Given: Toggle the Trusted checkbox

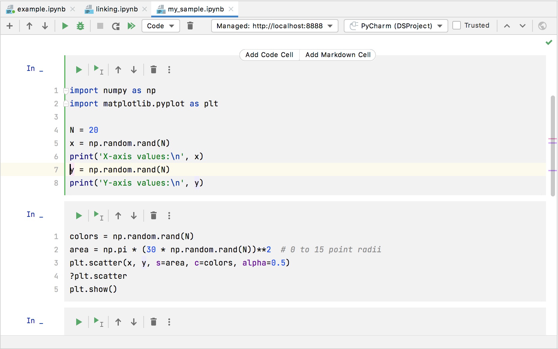Looking at the screenshot, I should [x=457, y=26].
